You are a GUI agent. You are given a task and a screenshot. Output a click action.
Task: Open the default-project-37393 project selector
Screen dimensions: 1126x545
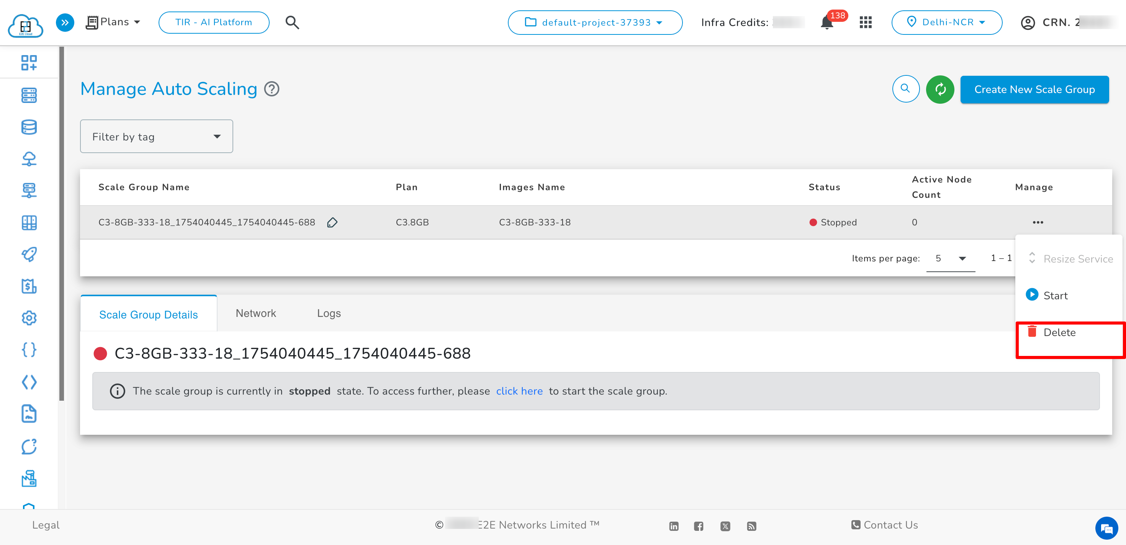[594, 22]
